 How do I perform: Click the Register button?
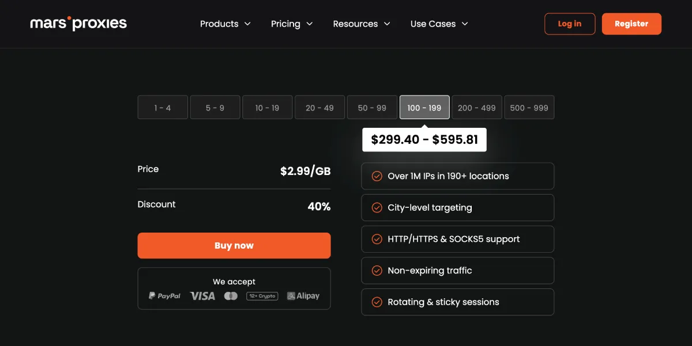(631, 24)
